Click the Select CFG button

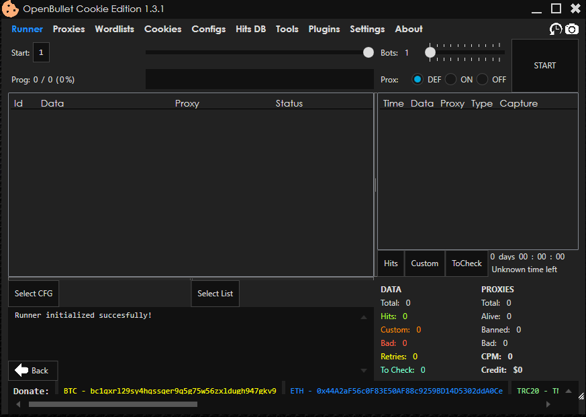[34, 294]
